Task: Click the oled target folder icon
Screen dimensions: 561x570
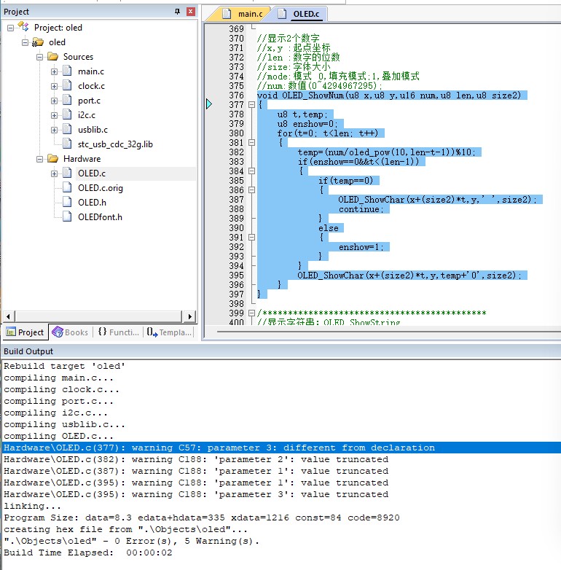Action: (x=38, y=42)
